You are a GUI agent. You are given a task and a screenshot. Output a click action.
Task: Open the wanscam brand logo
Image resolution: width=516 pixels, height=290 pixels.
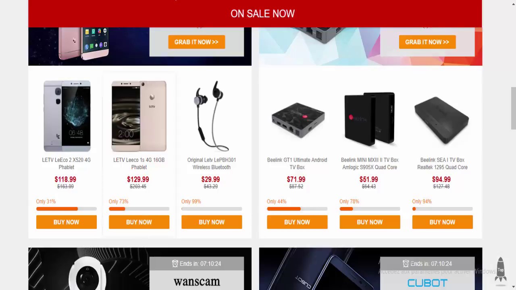pyautogui.click(x=197, y=282)
